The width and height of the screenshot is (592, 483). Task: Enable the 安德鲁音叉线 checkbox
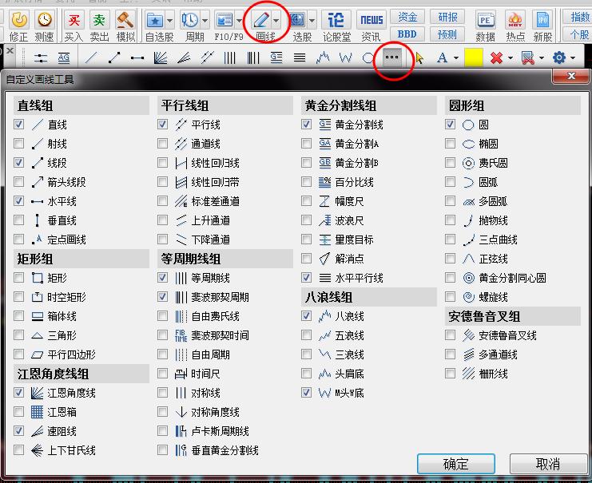tap(450, 335)
